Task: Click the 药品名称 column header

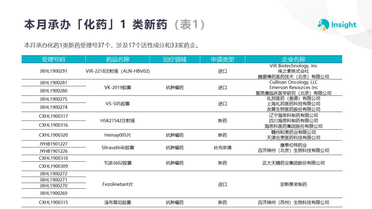Action: pos(118,59)
